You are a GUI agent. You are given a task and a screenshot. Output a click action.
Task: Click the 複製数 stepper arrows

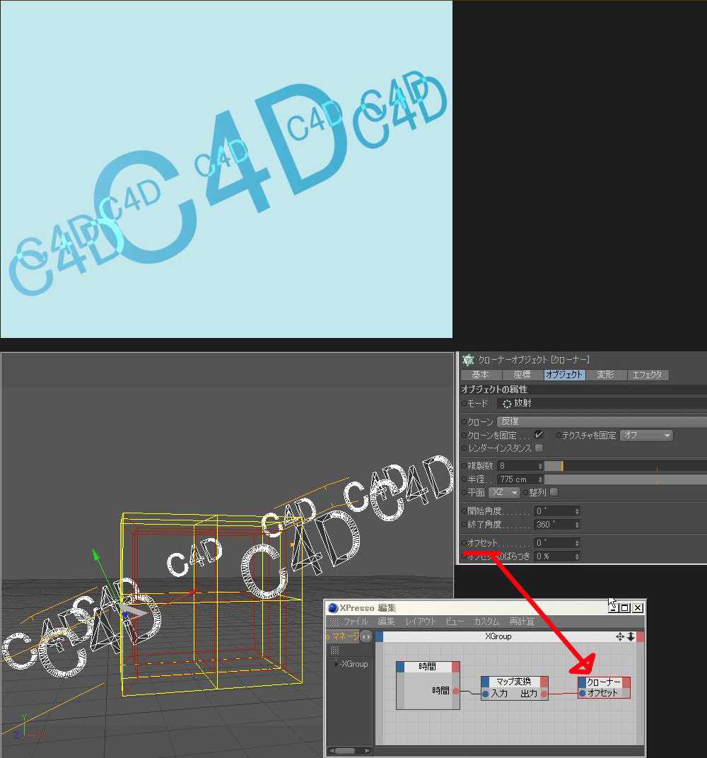click(540, 465)
